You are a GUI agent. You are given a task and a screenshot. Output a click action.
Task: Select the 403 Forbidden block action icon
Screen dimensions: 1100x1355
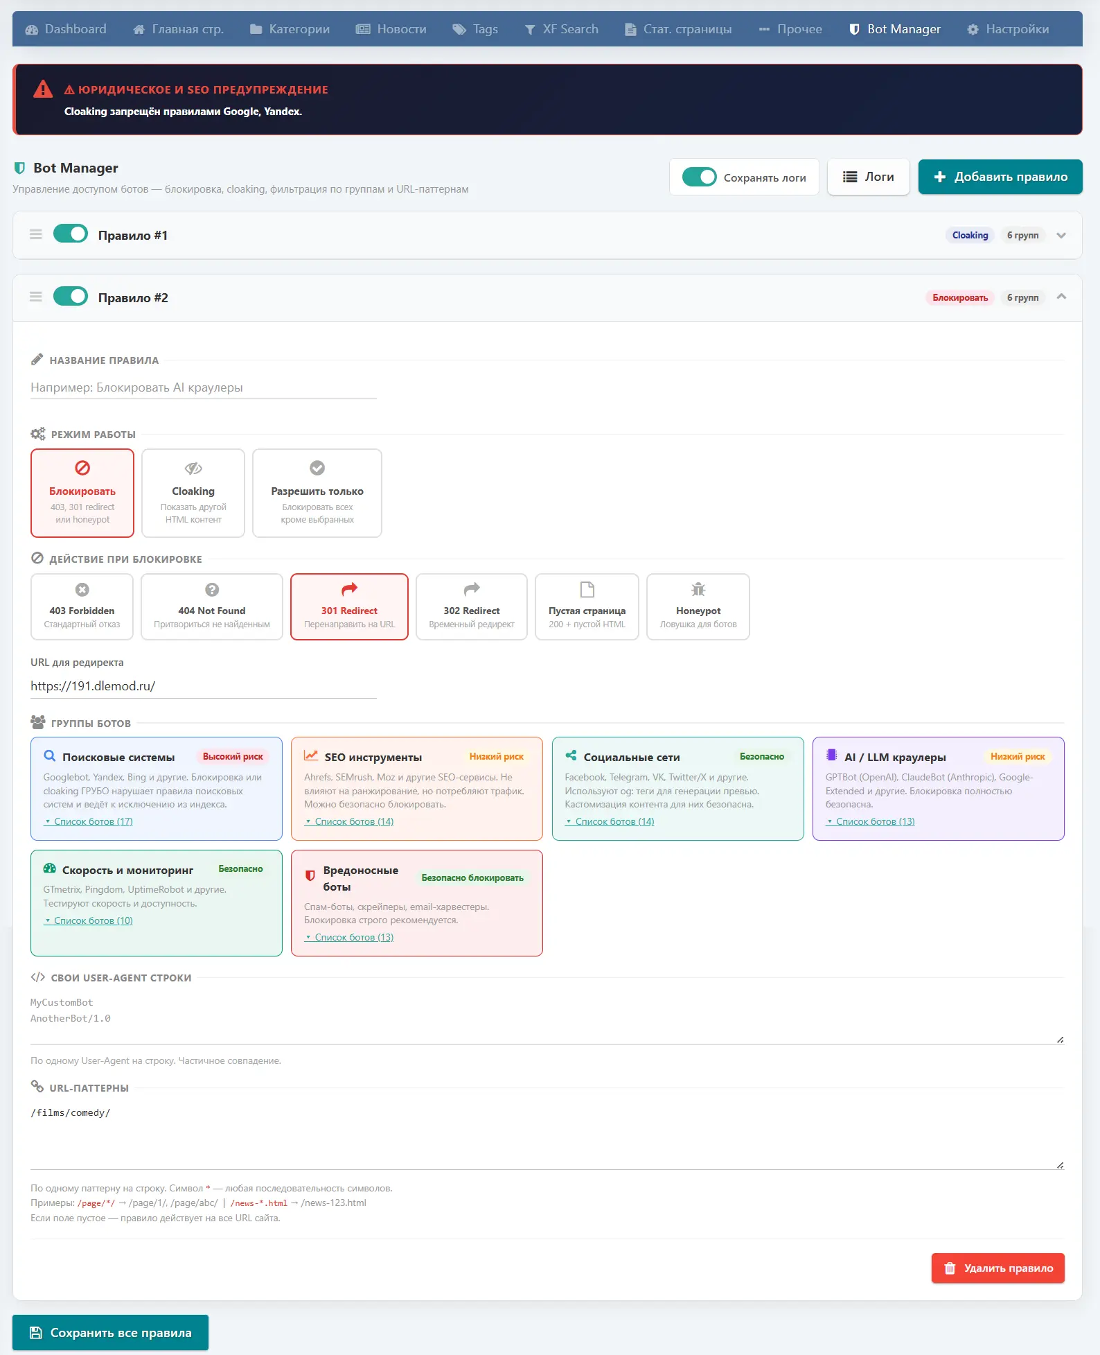pyautogui.click(x=82, y=590)
